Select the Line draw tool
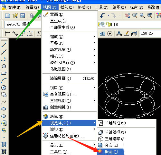This screenshot has width=161, height=155. coord(4,45)
